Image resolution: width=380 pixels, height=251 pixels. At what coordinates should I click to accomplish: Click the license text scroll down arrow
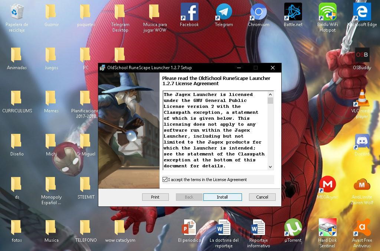(x=271, y=167)
